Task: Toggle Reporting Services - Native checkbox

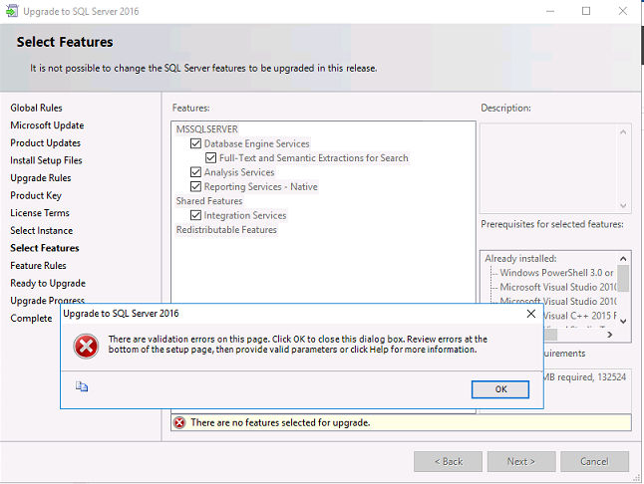Action: (x=196, y=186)
